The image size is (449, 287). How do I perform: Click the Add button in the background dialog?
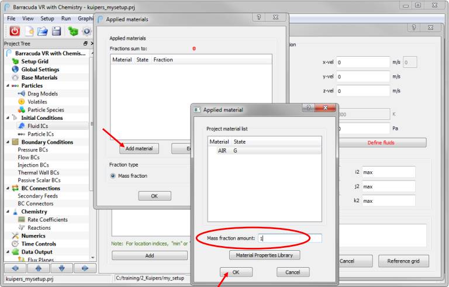point(150,255)
